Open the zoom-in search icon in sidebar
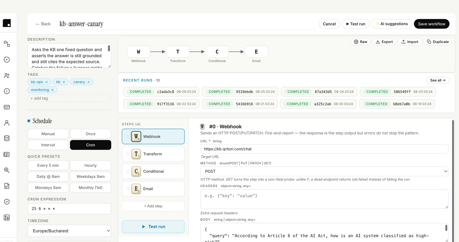Image resolution: width=459 pixels, height=242 pixels. click(x=7, y=170)
